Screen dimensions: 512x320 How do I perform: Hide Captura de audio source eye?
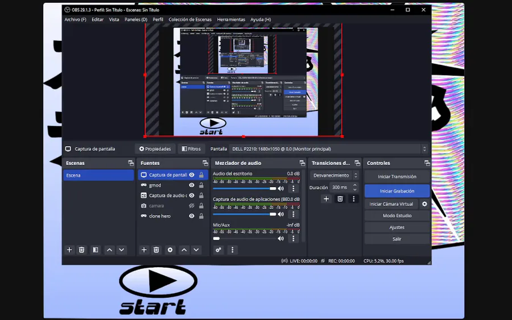192,196
